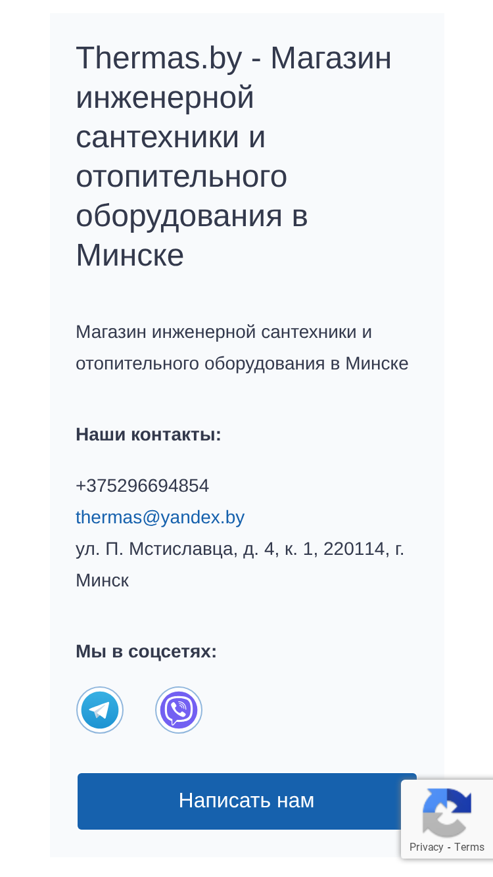Click description line отопительного оборудования в Минске
Image resolution: width=493 pixels, height=877 pixels.
(242, 364)
